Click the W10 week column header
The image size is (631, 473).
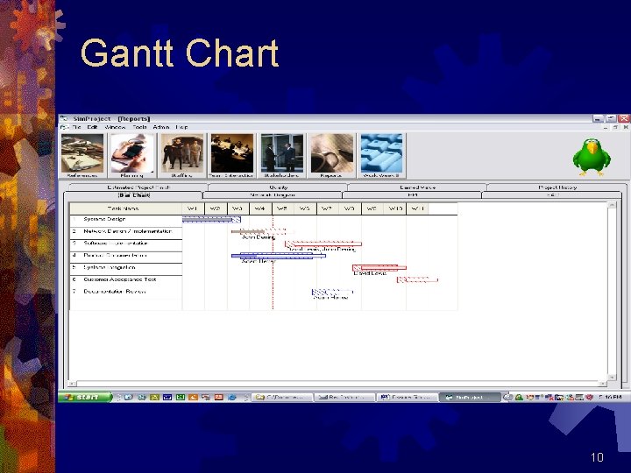coord(394,208)
